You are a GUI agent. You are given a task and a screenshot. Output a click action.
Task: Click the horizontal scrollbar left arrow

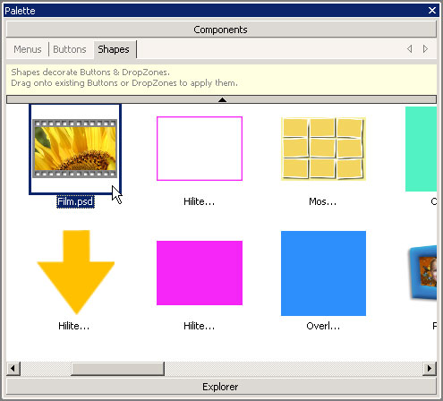coord(13,368)
